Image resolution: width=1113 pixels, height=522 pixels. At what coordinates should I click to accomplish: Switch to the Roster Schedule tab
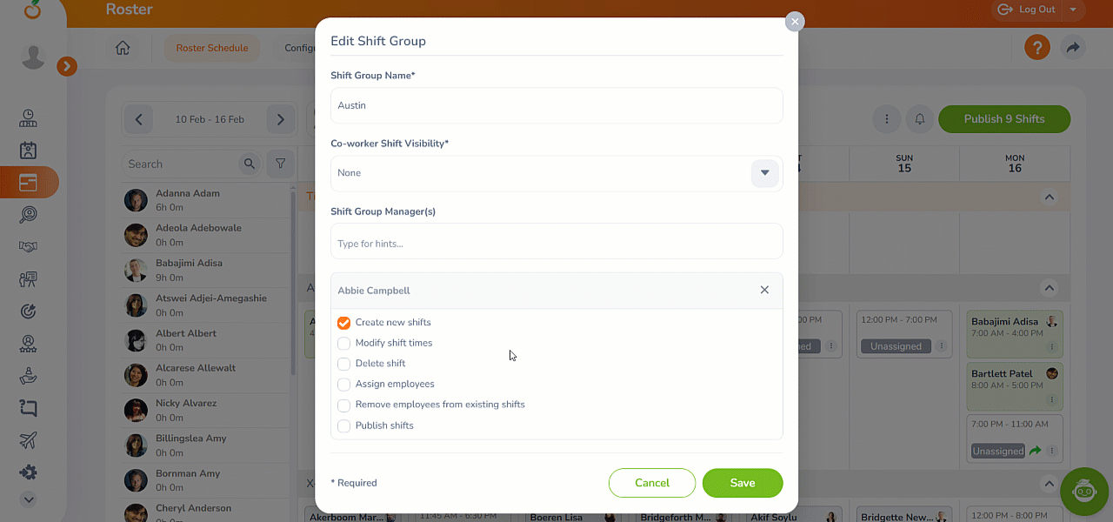[x=212, y=48]
